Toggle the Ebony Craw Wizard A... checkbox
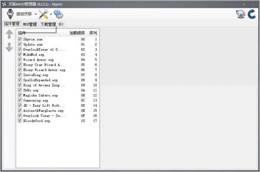Viewport: 260px width, 172px height. [20, 65]
